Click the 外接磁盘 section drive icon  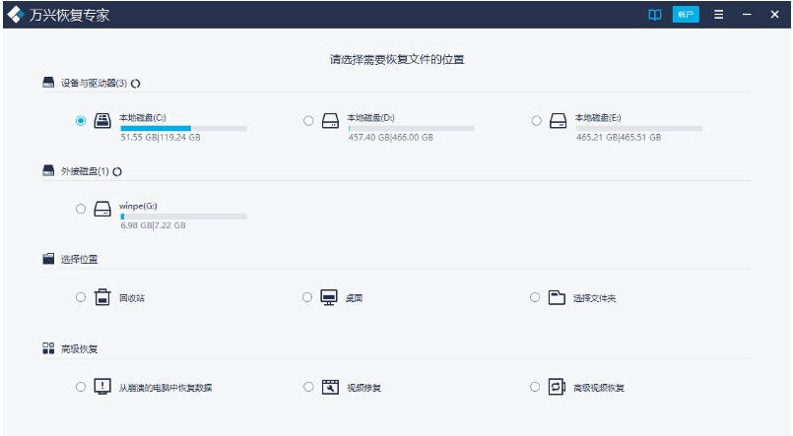pos(48,171)
